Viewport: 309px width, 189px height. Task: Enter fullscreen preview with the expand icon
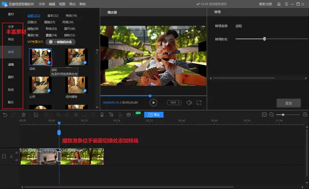(x=199, y=103)
